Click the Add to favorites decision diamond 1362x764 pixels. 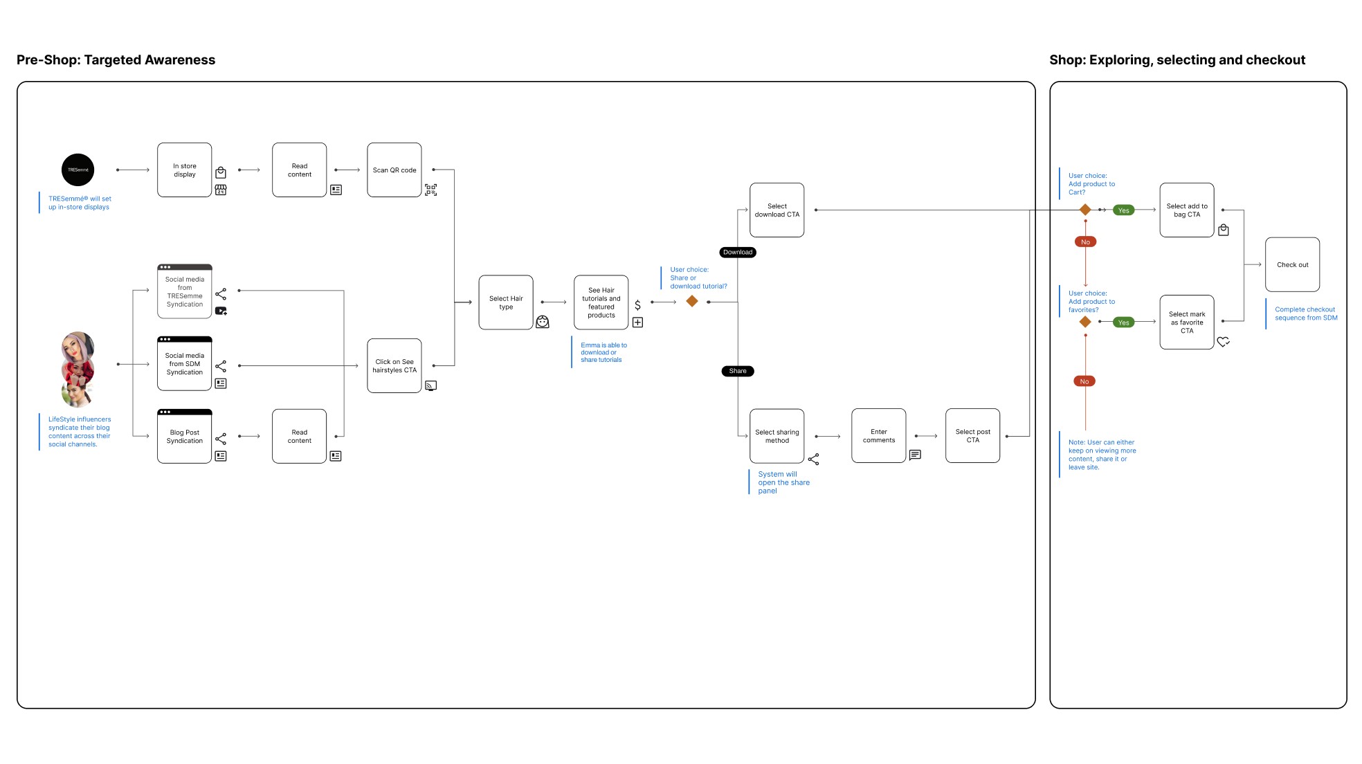click(1085, 322)
